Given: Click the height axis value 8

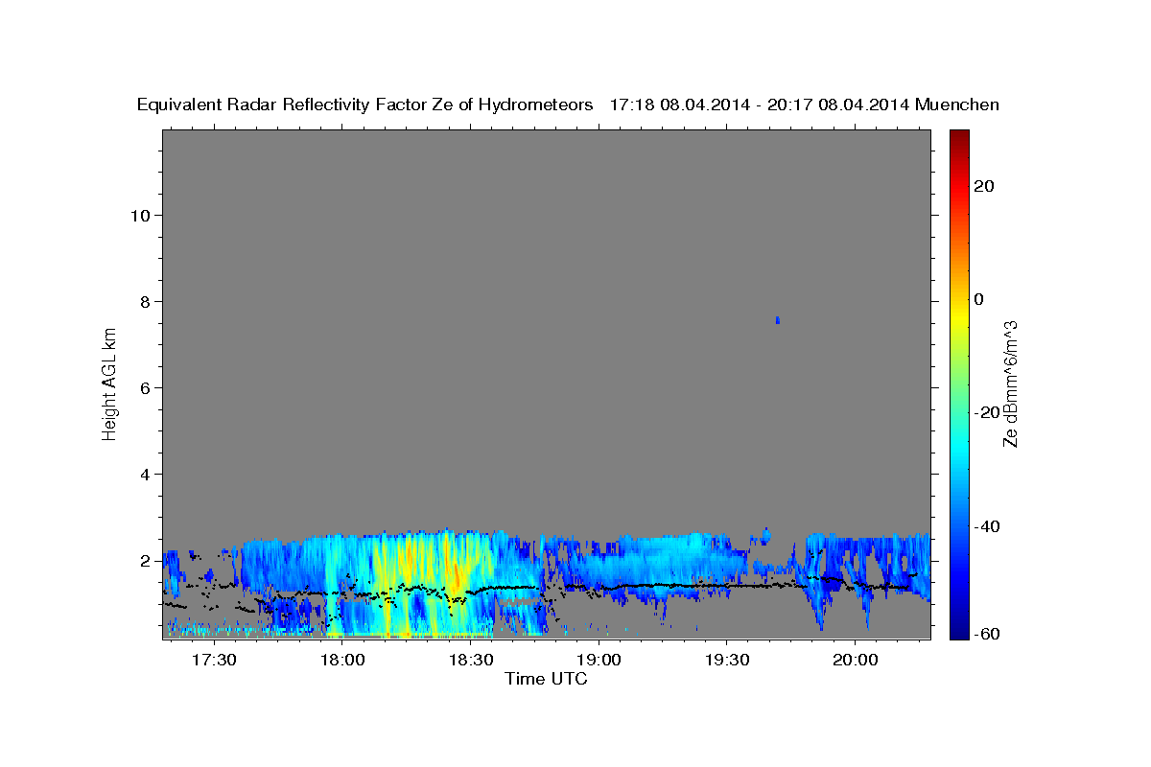Looking at the screenshot, I should (143, 301).
